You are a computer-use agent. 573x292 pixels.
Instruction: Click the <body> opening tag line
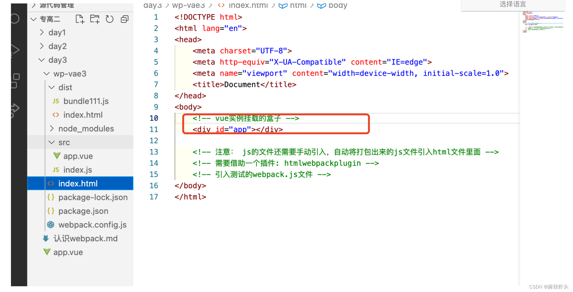(188, 107)
